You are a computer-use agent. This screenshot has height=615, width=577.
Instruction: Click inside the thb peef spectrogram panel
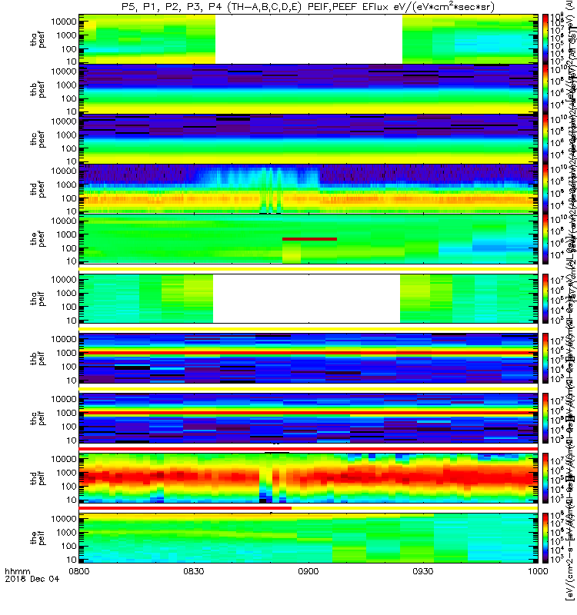click(309, 89)
